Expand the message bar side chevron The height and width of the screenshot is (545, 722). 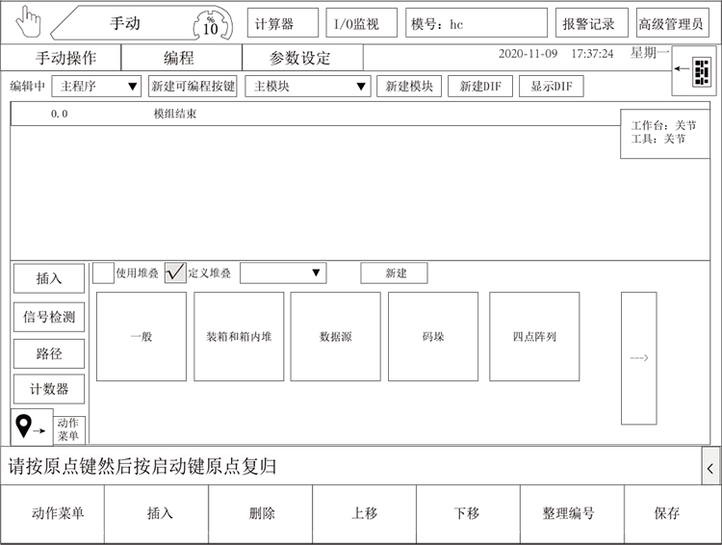[710, 467]
